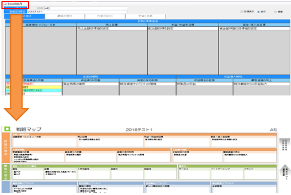The image size is (291, 195).
Task: Open the 顧客の視点 tab
Action: coord(64,16)
